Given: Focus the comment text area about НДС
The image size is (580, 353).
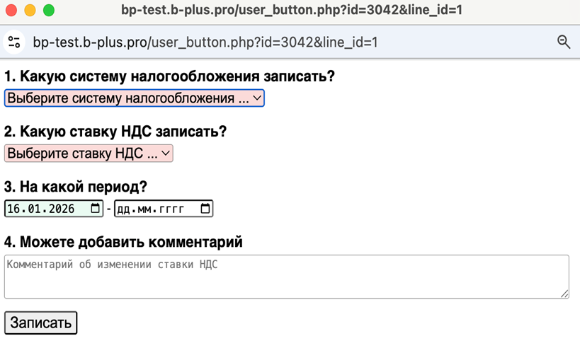Looking at the screenshot, I should click(286, 277).
